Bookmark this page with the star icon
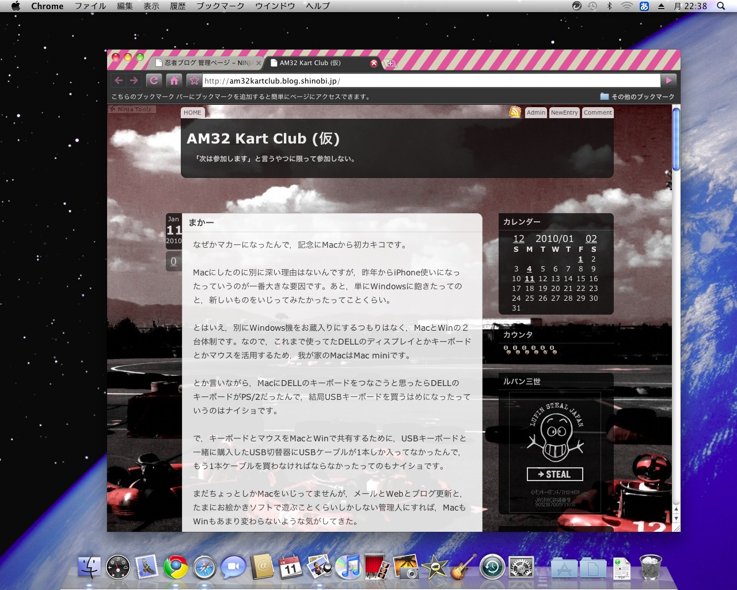Screen dimensions: 737x590 click(194, 81)
